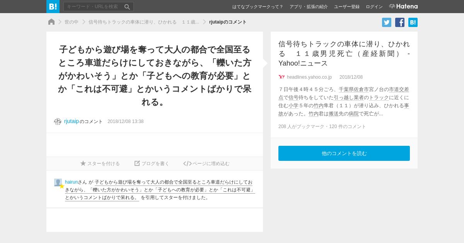Open ログイン link
The width and height of the screenshot is (464, 243).
[x=374, y=7]
